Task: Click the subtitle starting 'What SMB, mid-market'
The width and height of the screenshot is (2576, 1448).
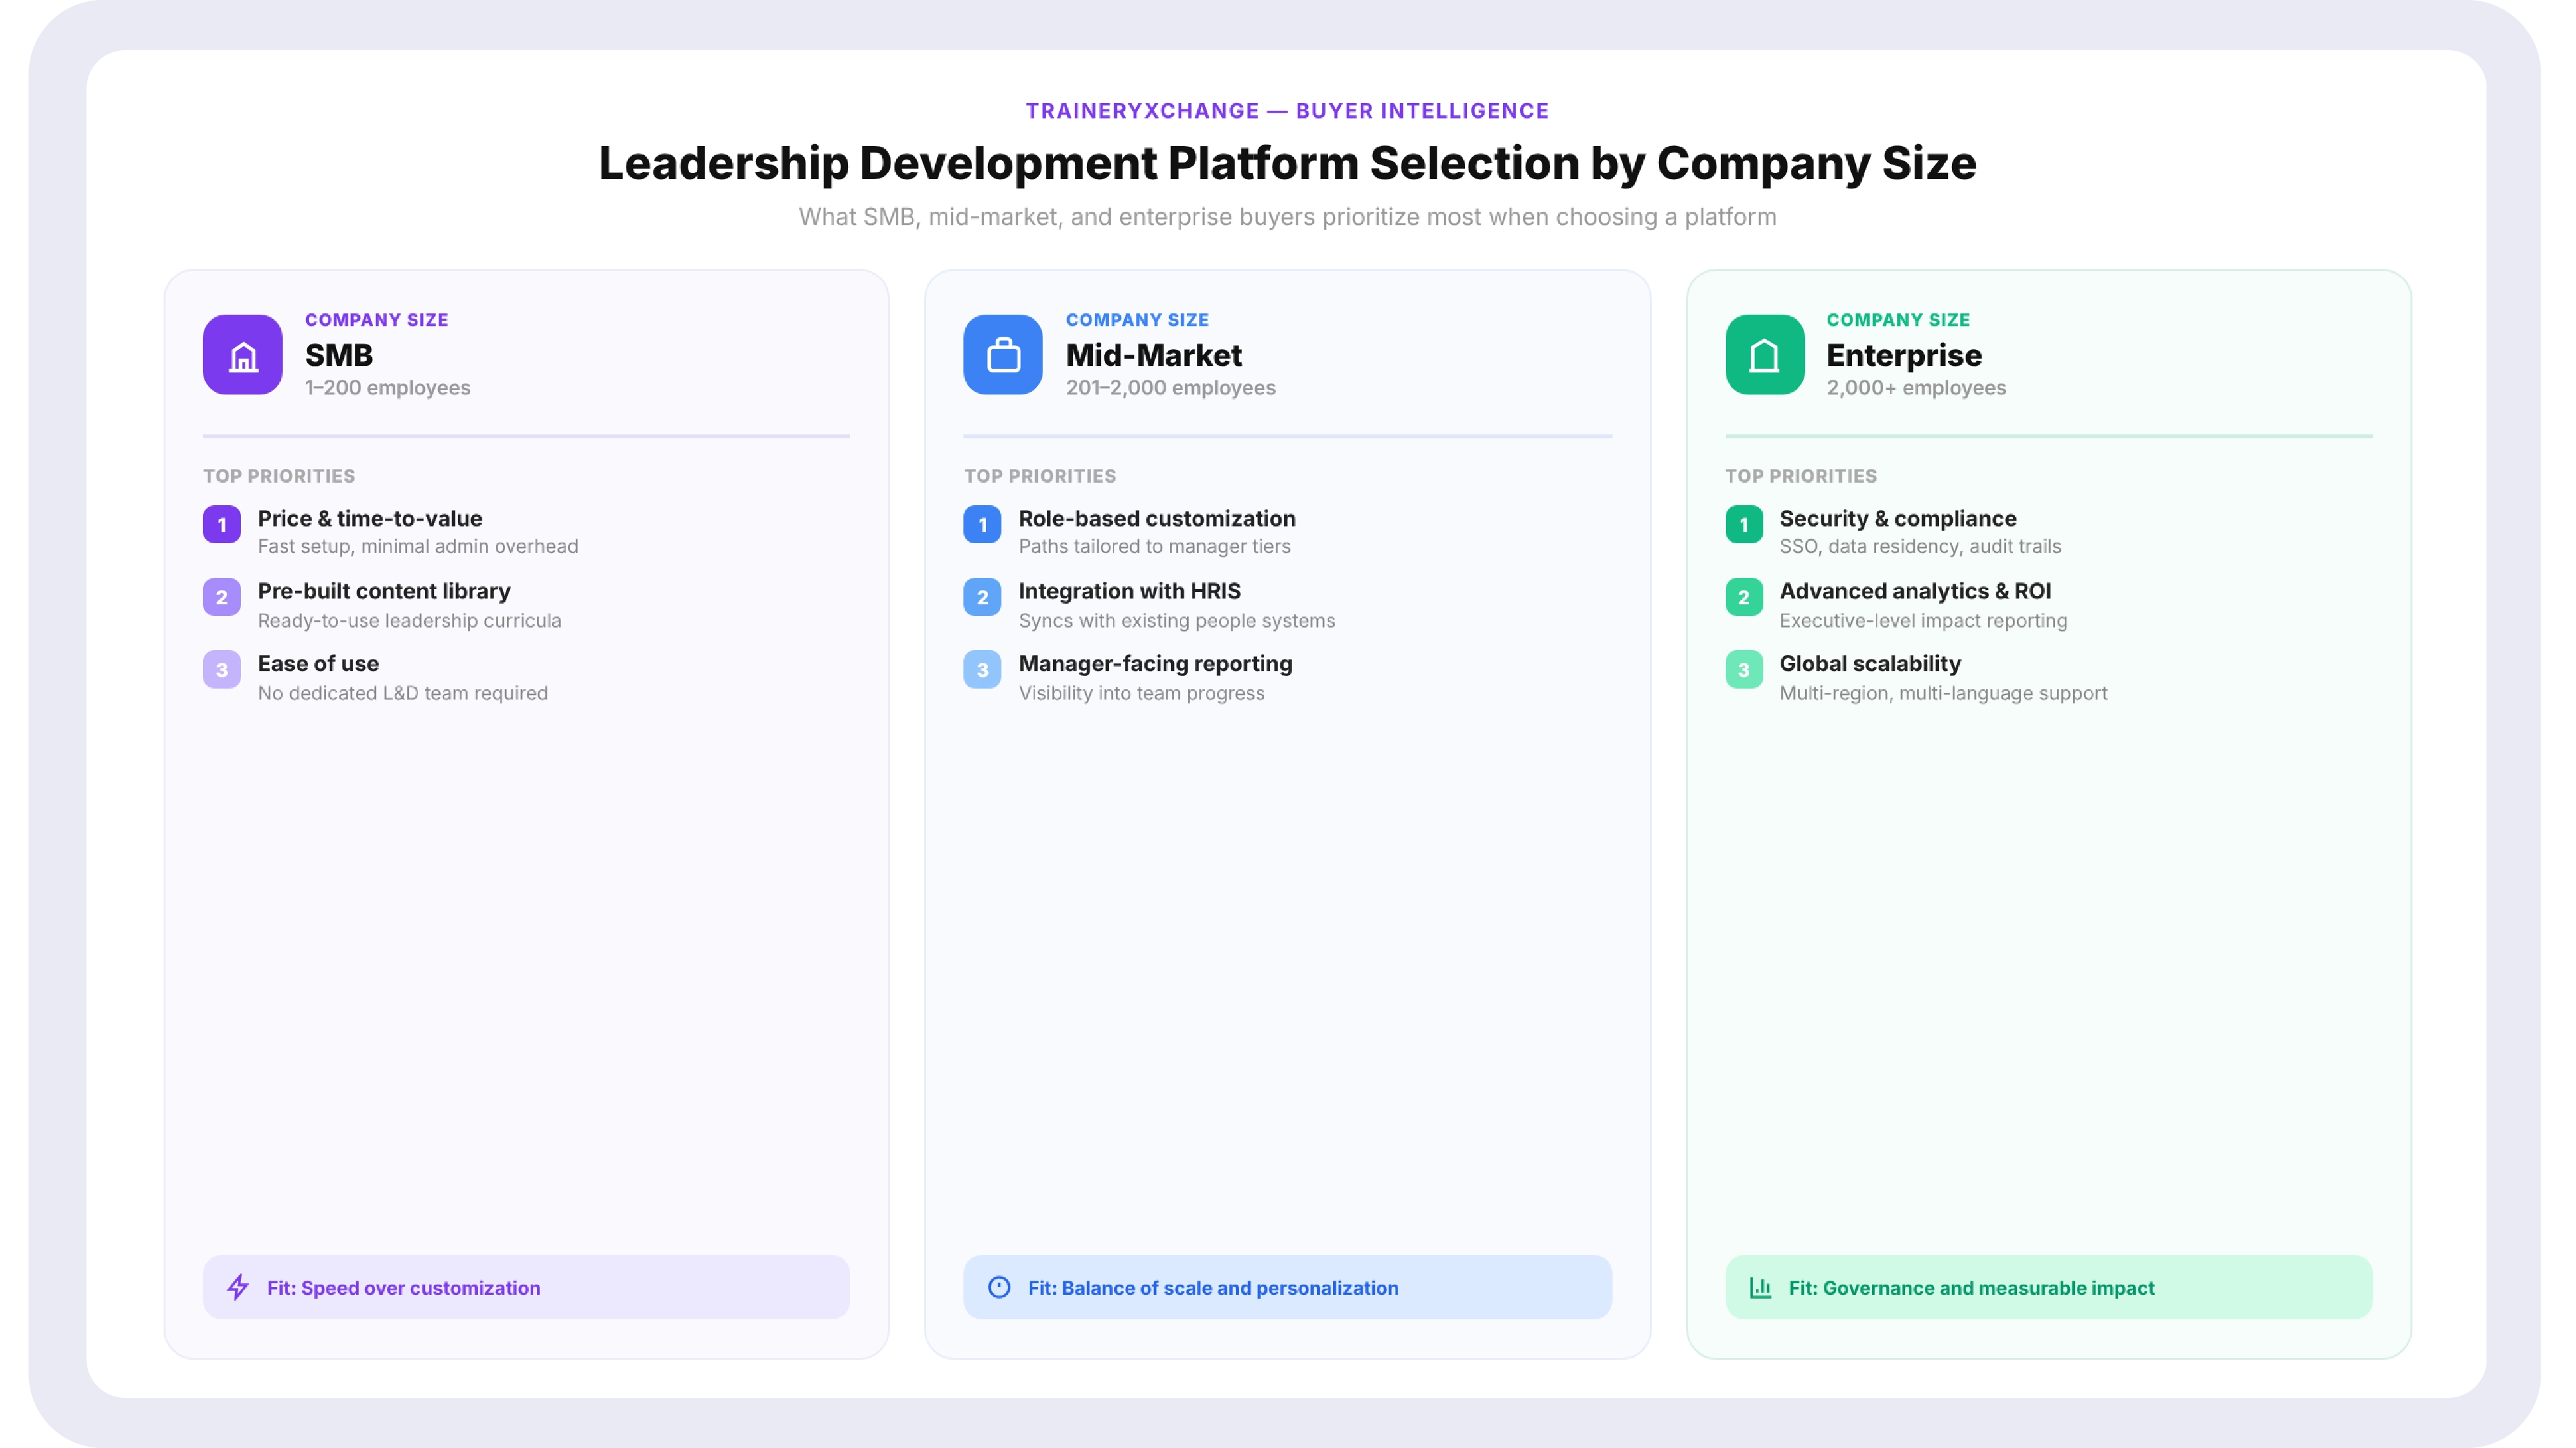Action: tap(1287, 217)
